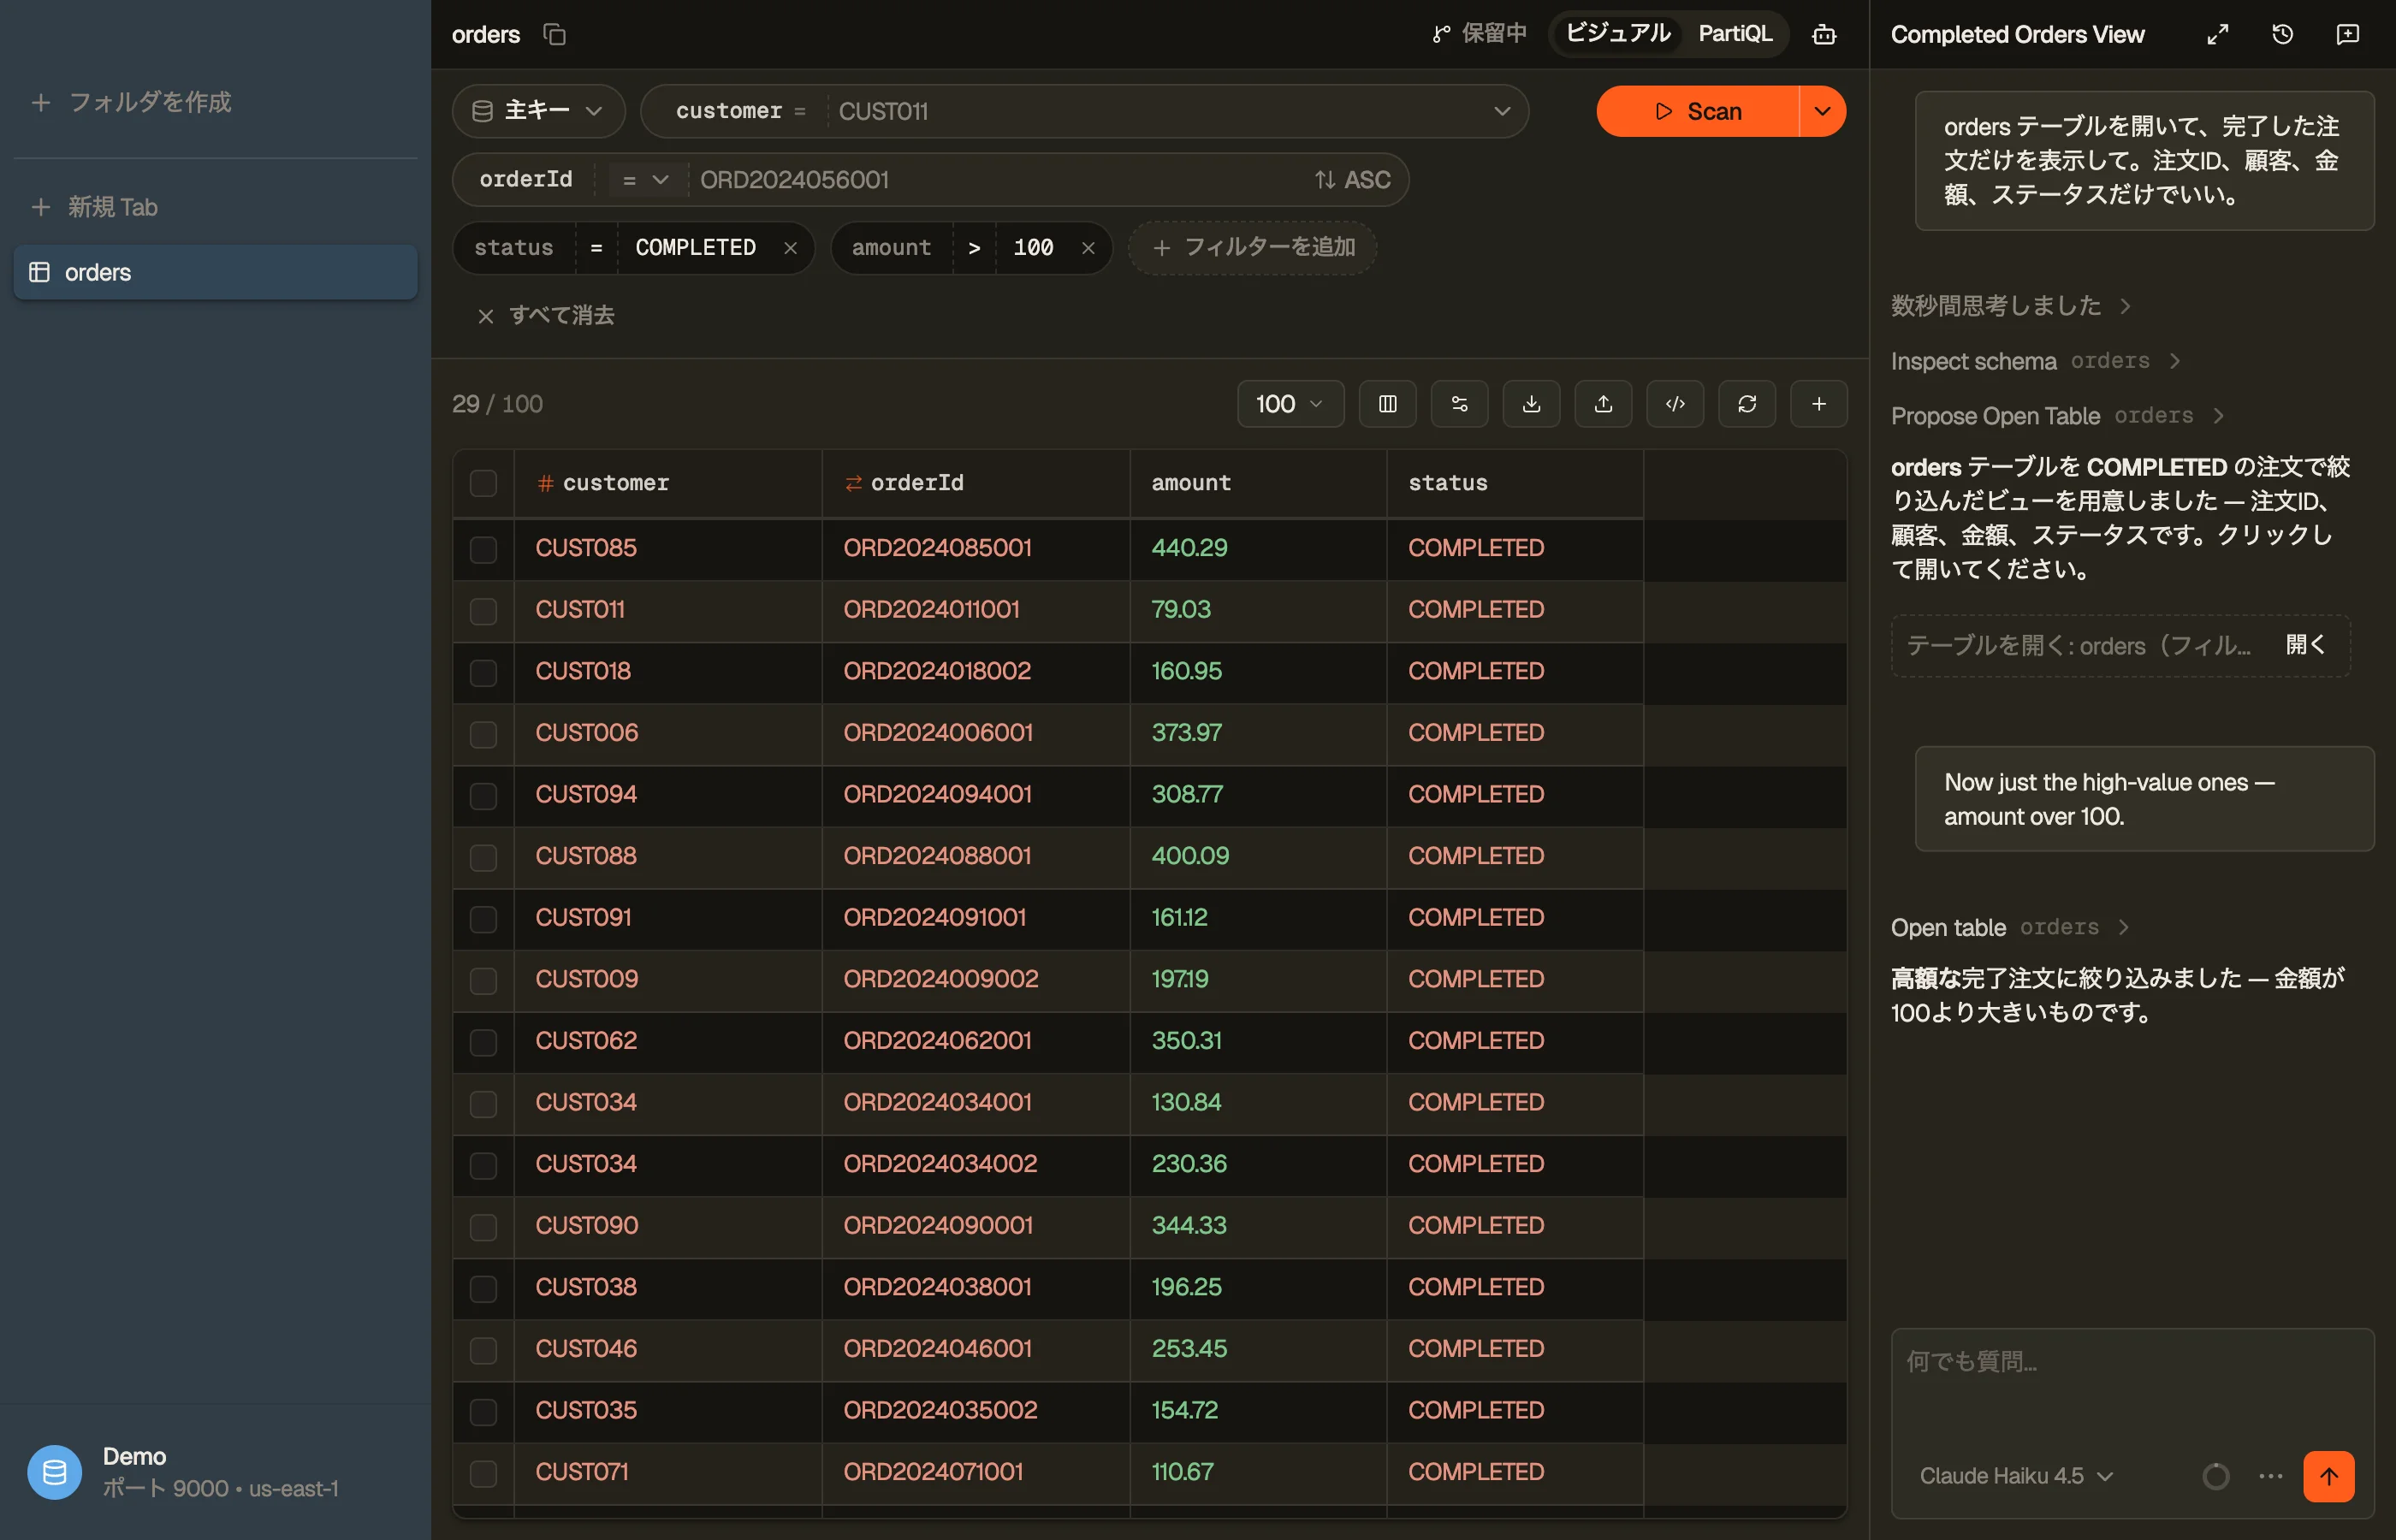
Task: Run the Scan button
Action: (x=1697, y=111)
